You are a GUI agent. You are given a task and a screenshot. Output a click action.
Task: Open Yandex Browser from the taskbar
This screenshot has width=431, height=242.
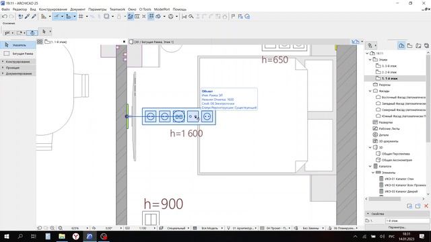76,236
